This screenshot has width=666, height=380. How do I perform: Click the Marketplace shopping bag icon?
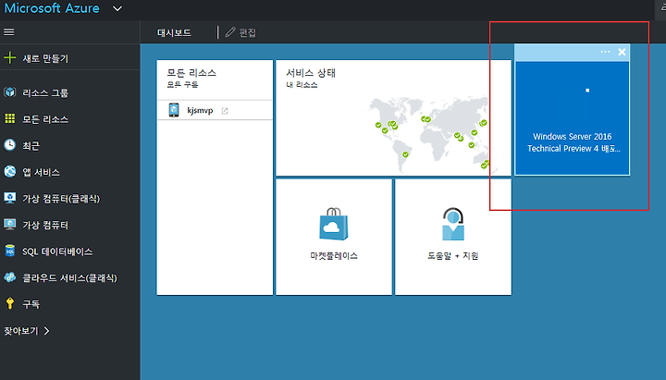coord(333,224)
